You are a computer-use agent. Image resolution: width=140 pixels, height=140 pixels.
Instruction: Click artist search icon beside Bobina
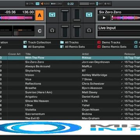point(122,114)
